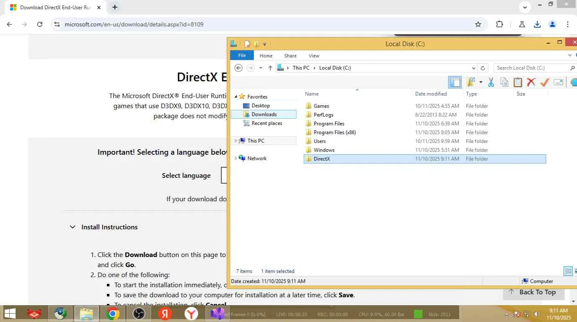Select the DirectX folder row
Image resolution: width=577 pixels, height=322 pixels.
[425, 159]
